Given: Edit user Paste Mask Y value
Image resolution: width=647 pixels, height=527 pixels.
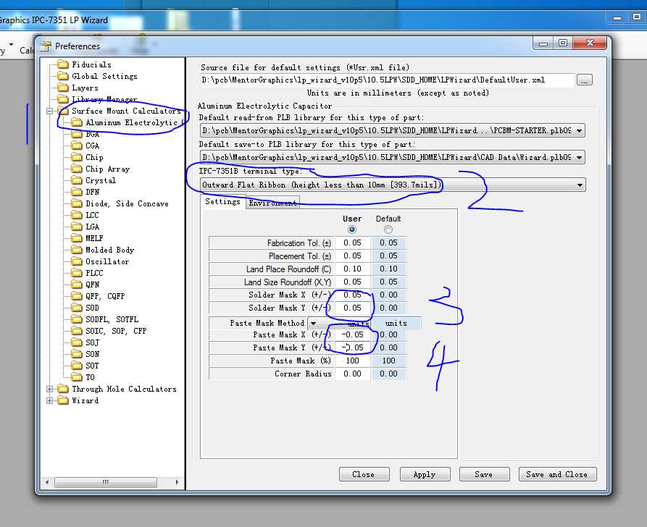Looking at the screenshot, I should point(352,347).
